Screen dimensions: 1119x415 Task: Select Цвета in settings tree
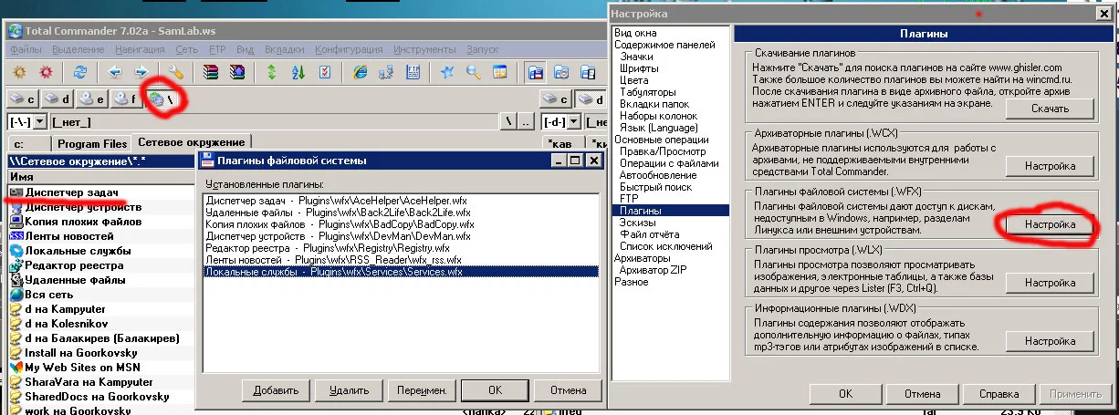tap(635, 80)
